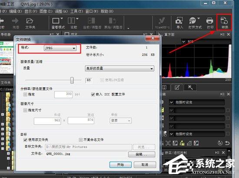Viewport: 239px width, 178px height.
Task: Open the 矫正/透视控制 panel menu icon
Action: (x=217, y=152)
